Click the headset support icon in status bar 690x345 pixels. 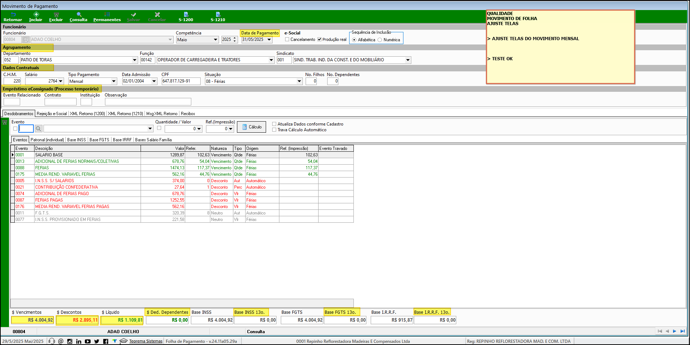point(52,341)
